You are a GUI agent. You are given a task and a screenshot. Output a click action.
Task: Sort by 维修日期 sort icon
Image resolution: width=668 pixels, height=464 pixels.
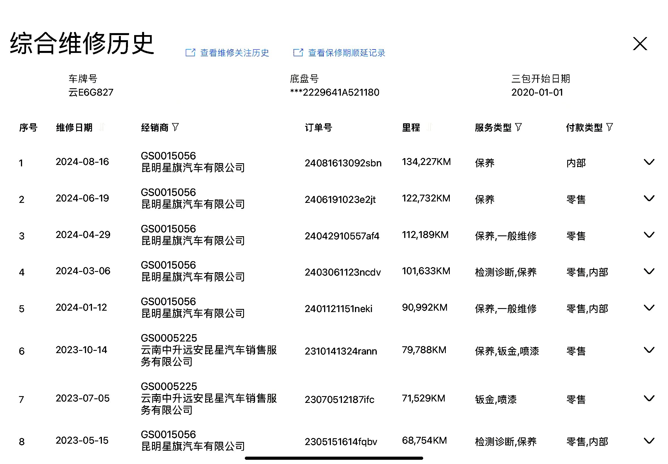click(102, 127)
